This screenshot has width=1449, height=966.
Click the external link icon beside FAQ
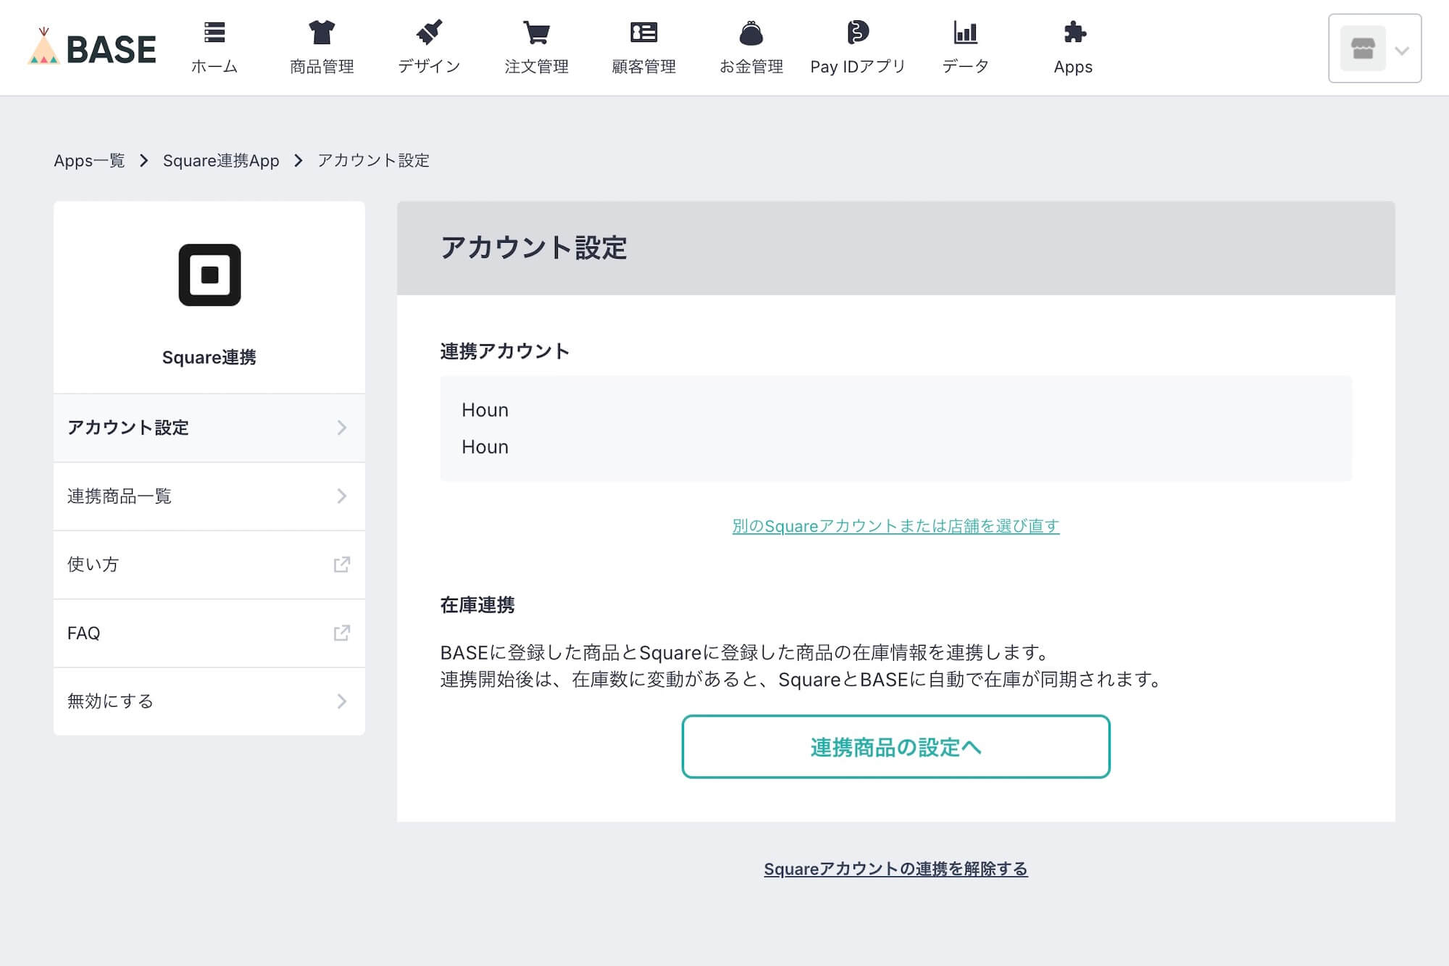pos(342,633)
